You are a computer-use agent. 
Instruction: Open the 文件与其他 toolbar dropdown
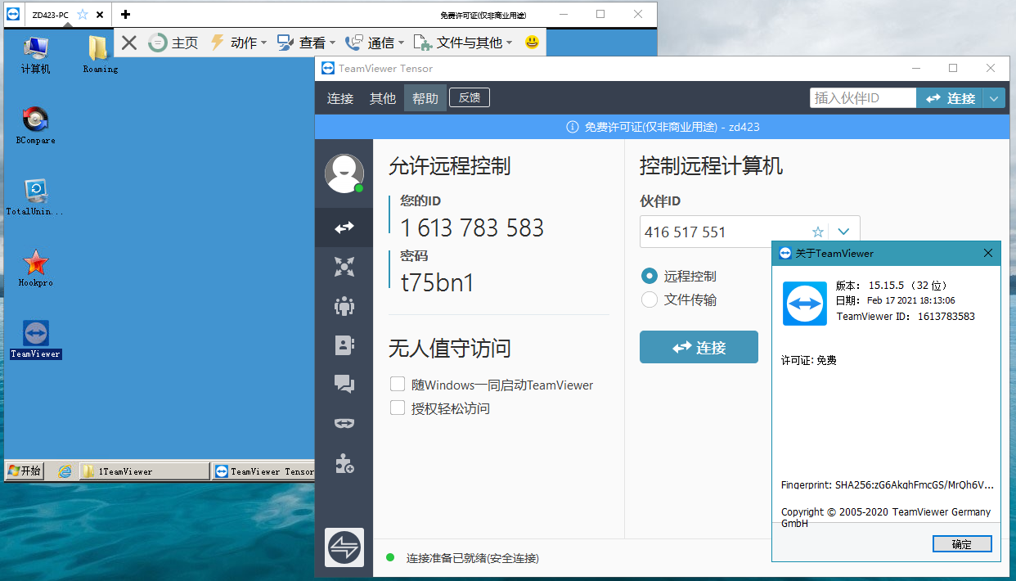click(463, 43)
